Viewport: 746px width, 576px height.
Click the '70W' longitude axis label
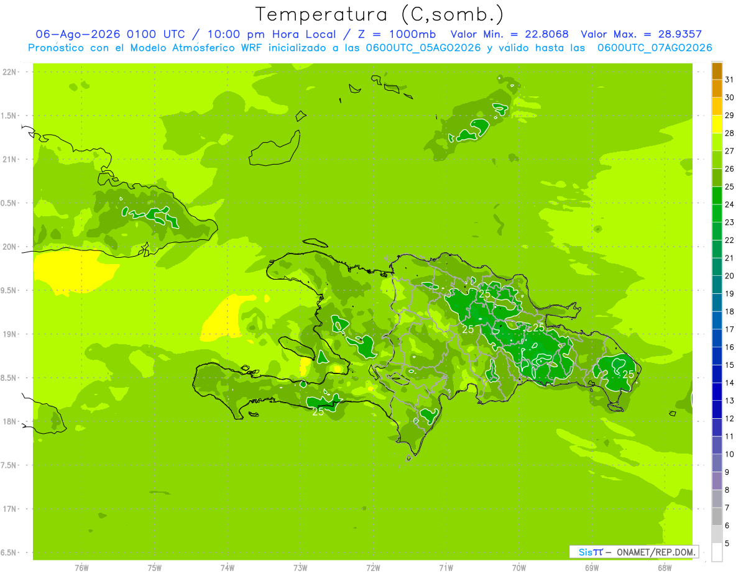[x=519, y=568]
